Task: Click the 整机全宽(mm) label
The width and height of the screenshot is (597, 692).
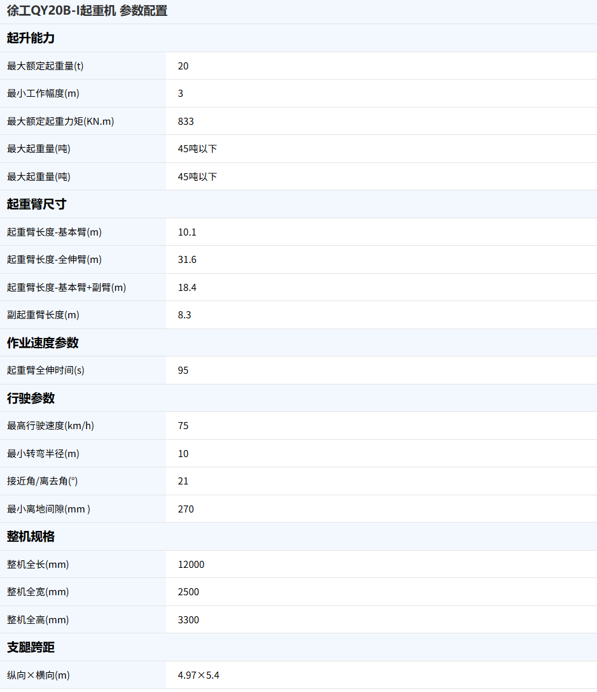Action: 38,592
